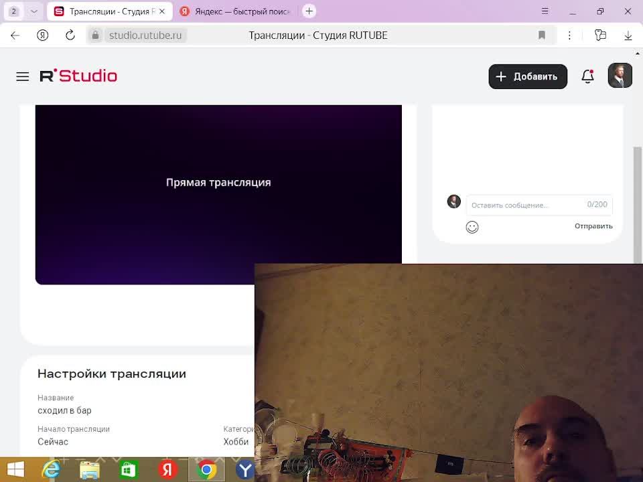Open File Explorer from taskbar
643x482 pixels.
(x=89, y=470)
